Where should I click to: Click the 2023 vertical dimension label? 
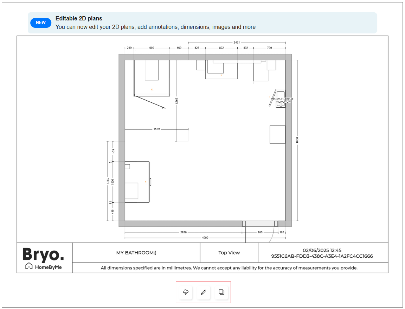tap(176, 101)
